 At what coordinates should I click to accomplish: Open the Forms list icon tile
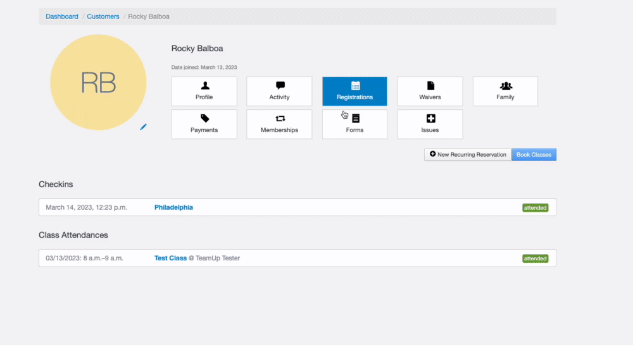click(355, 119)
